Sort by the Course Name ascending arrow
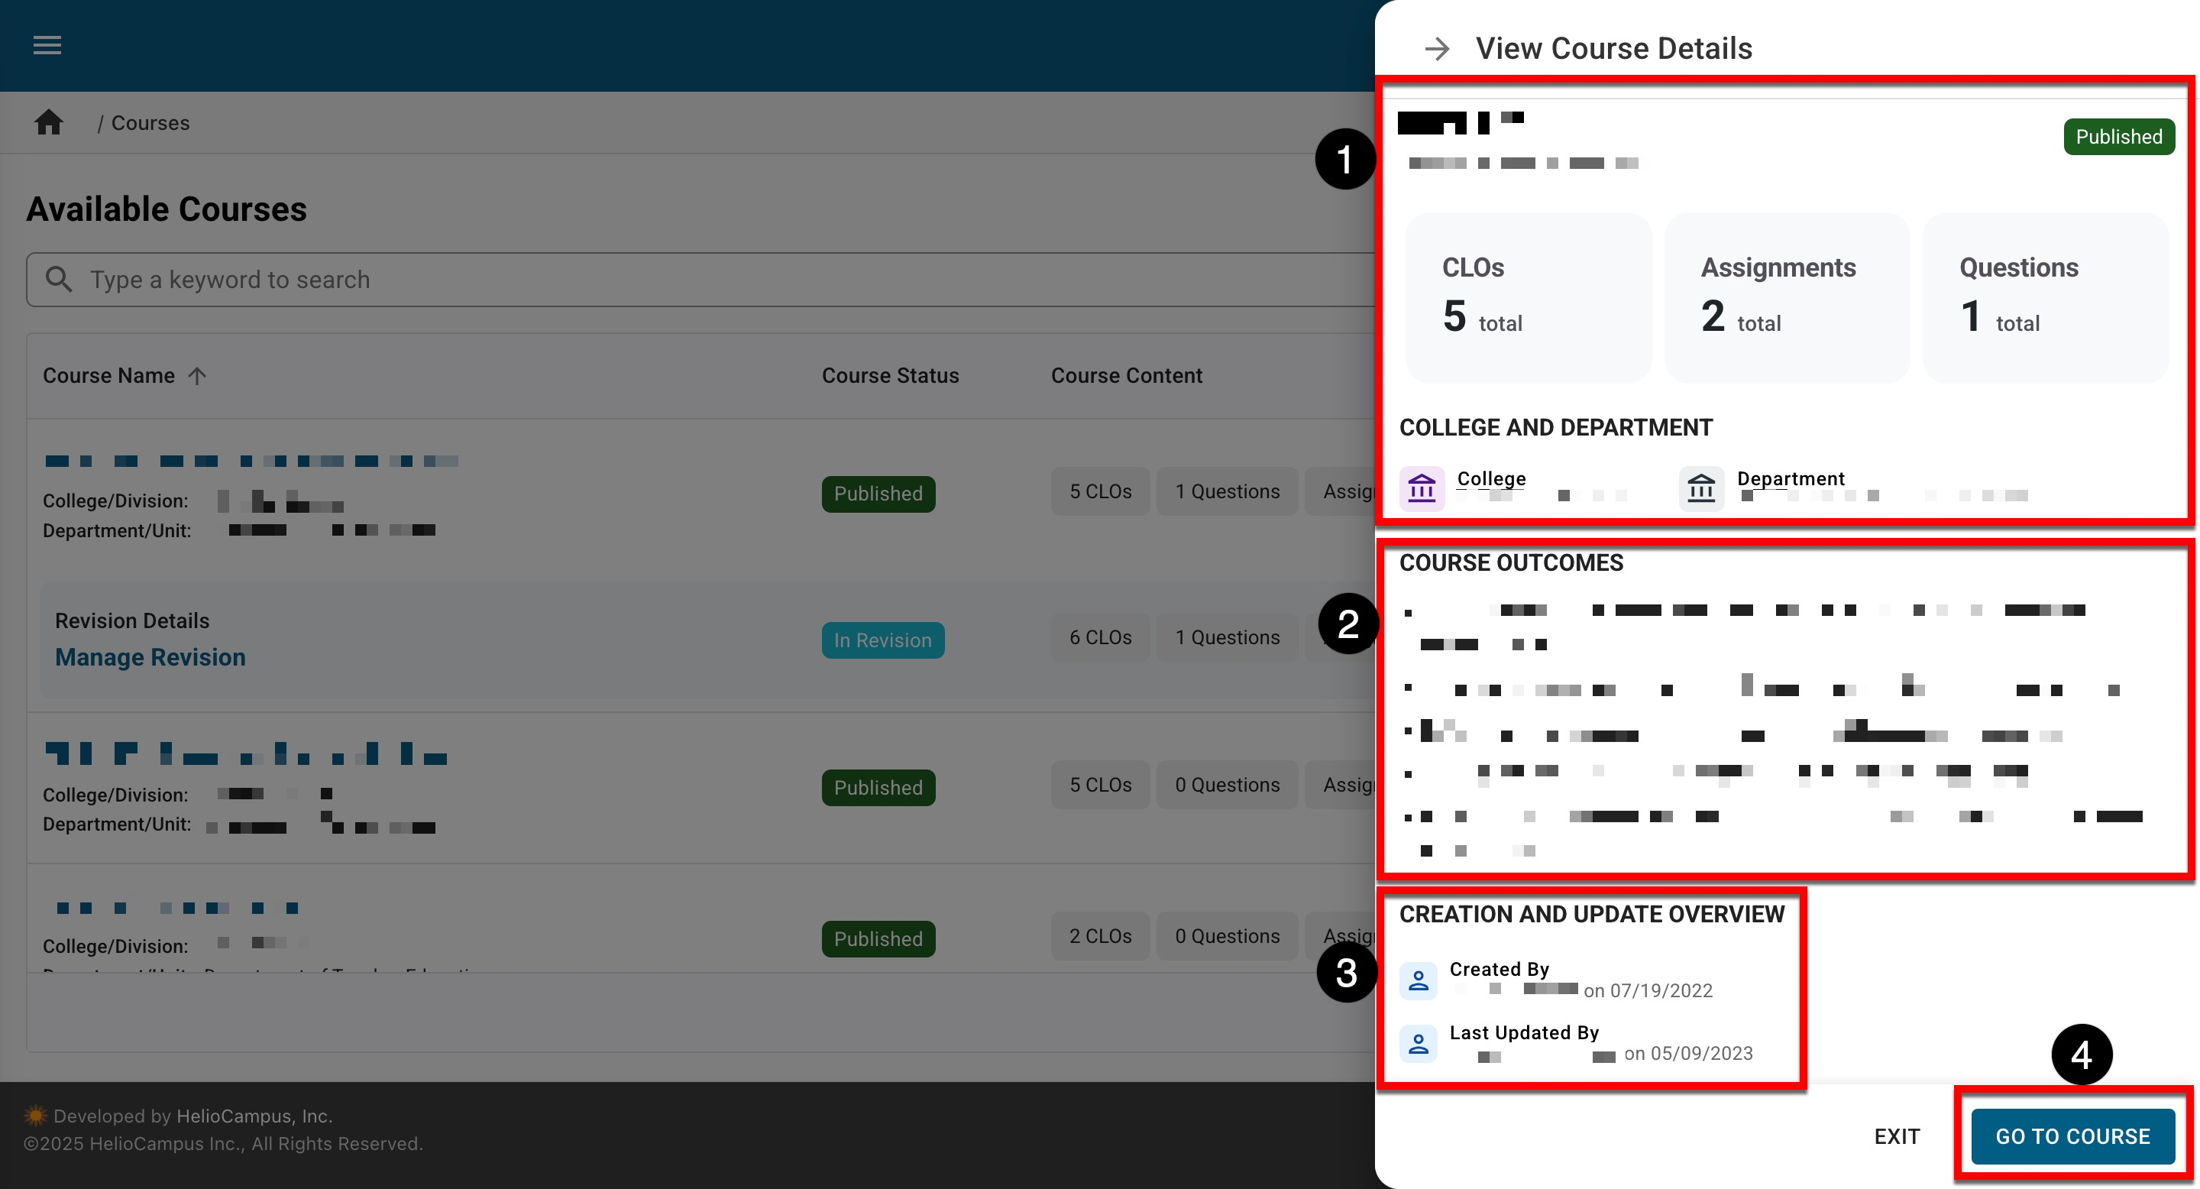Screen dimensions: 2200x1189 (197, 376)
